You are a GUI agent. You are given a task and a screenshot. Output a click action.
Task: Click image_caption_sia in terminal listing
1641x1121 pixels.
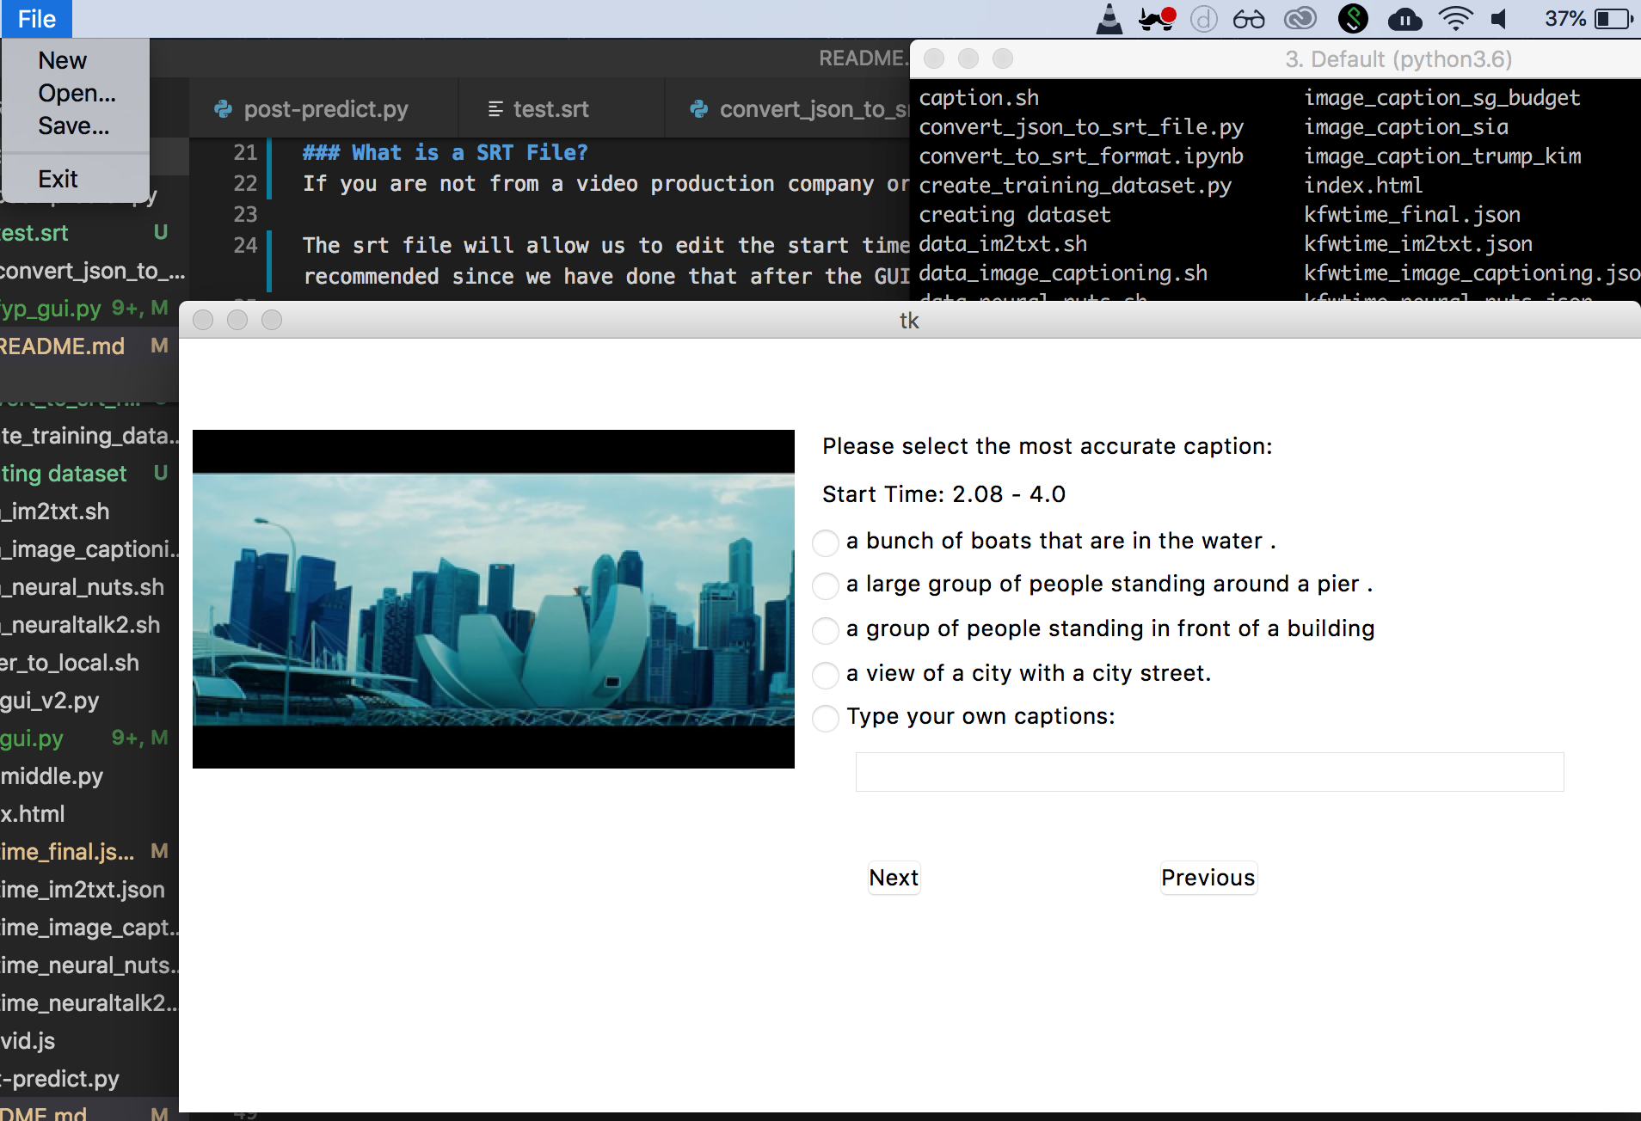point(1406,127)
